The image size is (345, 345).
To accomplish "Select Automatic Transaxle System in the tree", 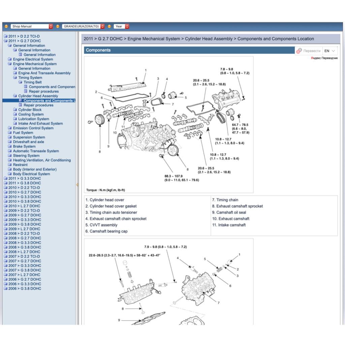I will [x=36, y=151].
